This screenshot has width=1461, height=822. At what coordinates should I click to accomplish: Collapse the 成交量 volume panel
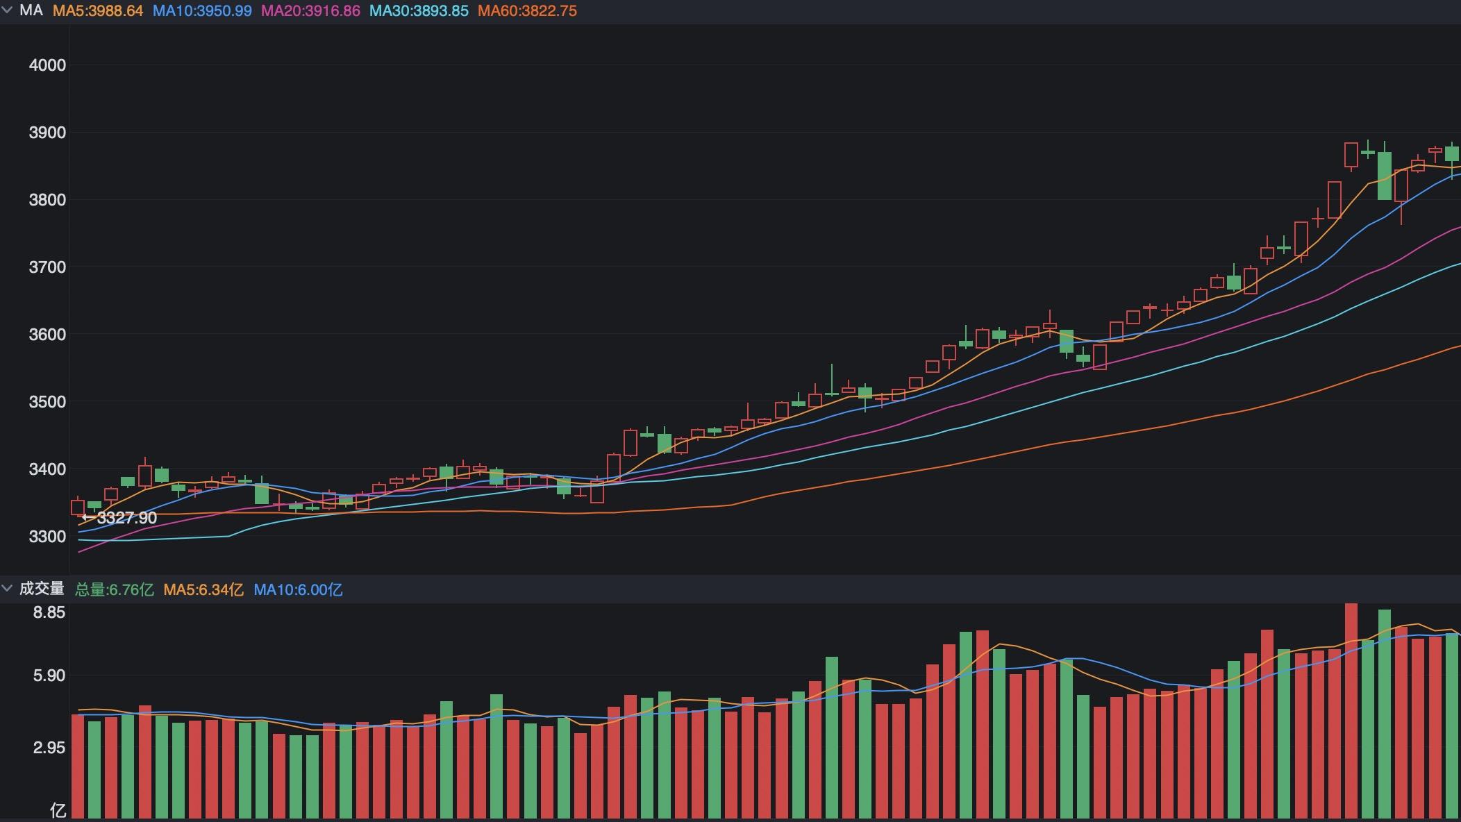point(8,588)
